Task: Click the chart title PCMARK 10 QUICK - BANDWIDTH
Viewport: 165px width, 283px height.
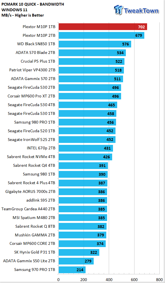Action: pos(32,4)
